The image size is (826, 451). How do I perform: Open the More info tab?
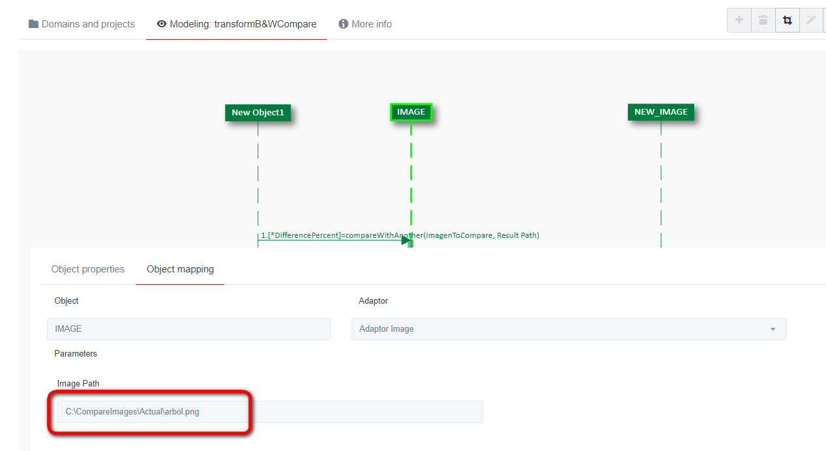pos(365,24)
